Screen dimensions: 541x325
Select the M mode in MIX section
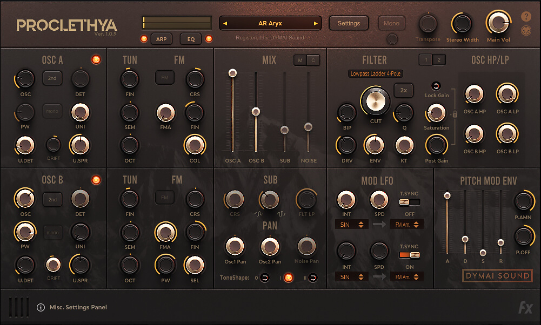[300, 60]
